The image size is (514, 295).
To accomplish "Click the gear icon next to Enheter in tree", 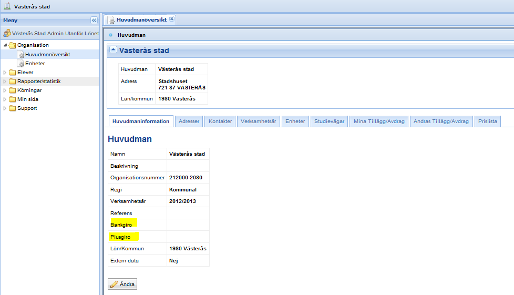I will coord(20,63).
